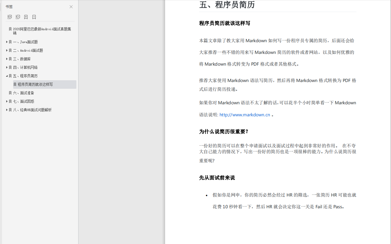
Task: Collapse all bookmarks icon in bookmark panel
Action: point(18,17)
